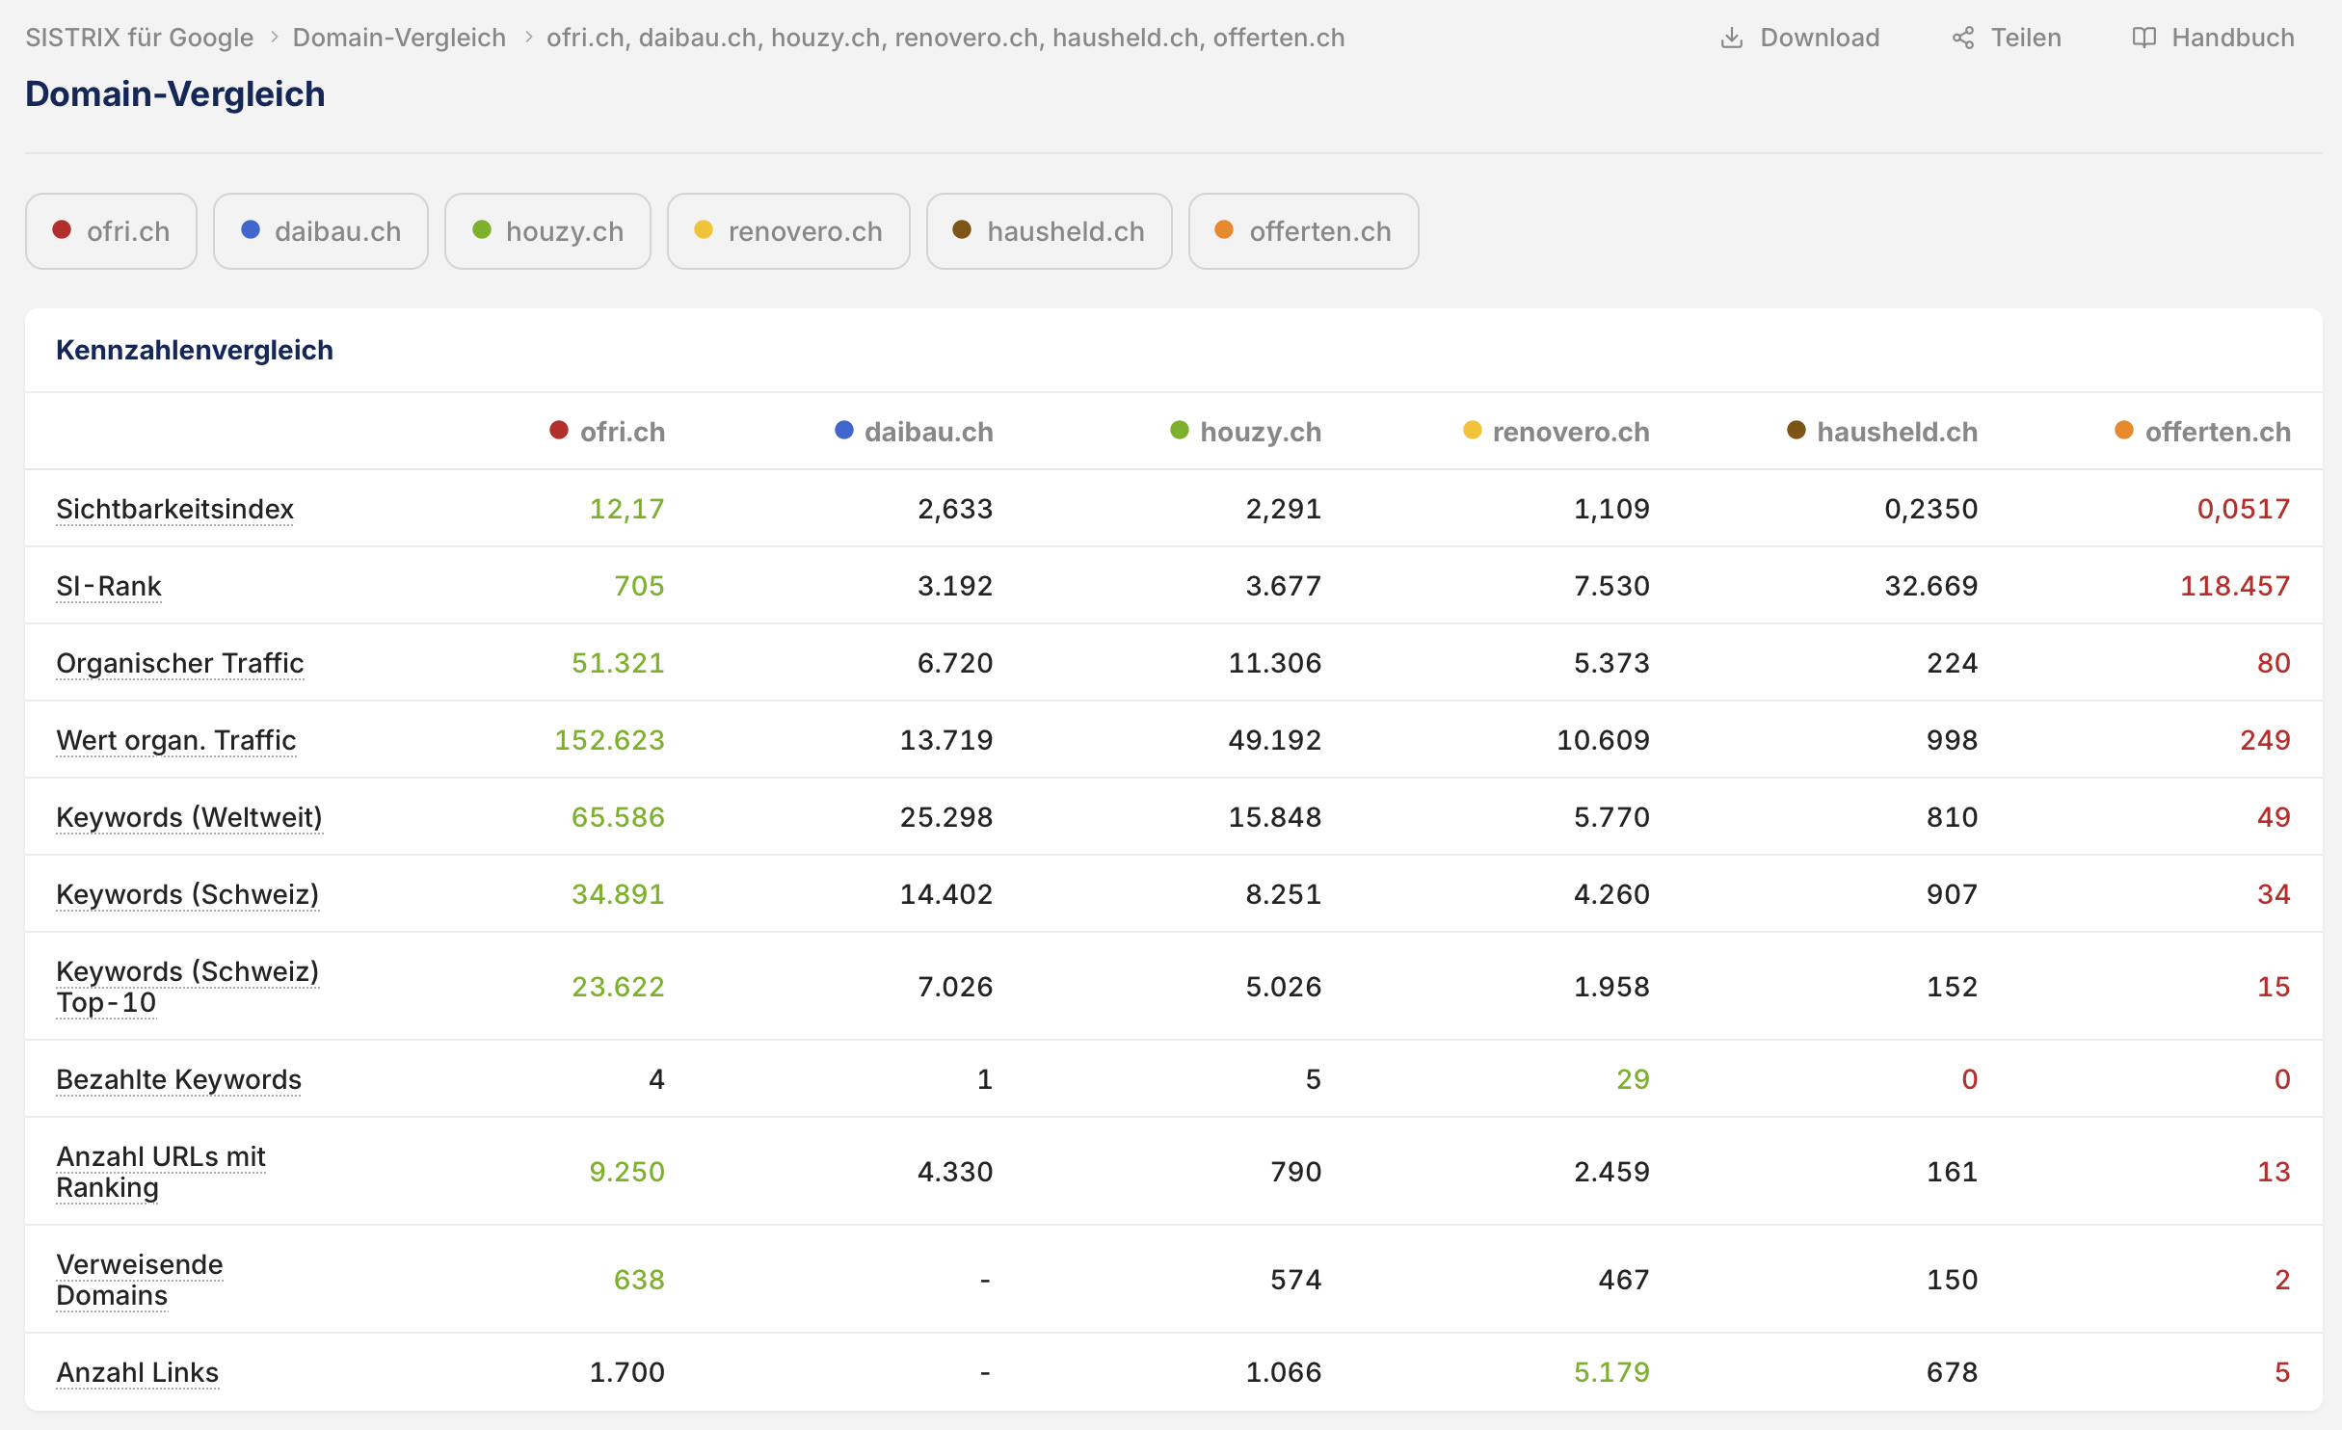Click ofri.ch SI-Rank value 705
Screen dimensions: 2342x1430
tap(640, 586)
